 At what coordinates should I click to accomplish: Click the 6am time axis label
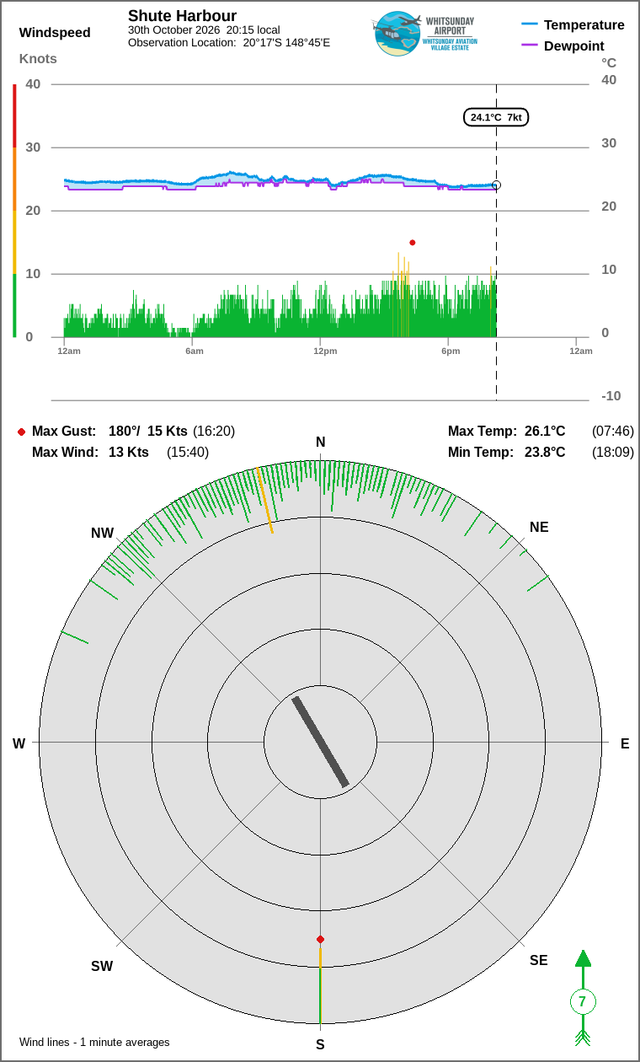(x=195, y=351)
